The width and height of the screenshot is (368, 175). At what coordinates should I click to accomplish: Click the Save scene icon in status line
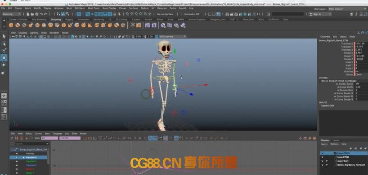[36, 14]
